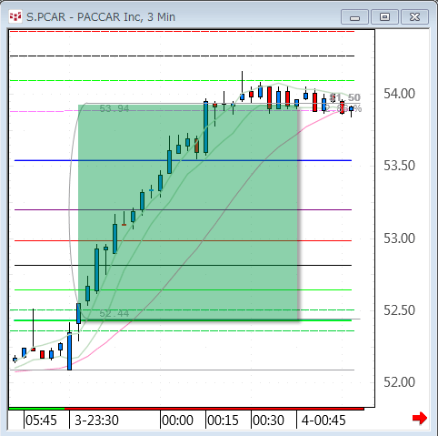
Task: Select the black dashed horizontal line
Action: click(x=182, y=56)
